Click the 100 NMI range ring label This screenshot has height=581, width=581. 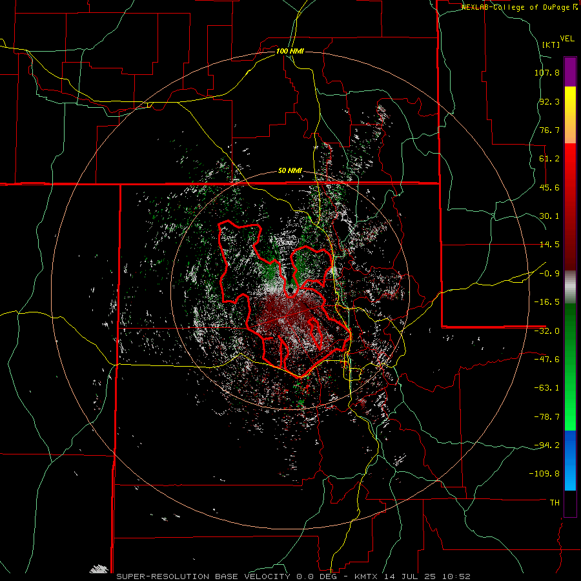point(290,51)
